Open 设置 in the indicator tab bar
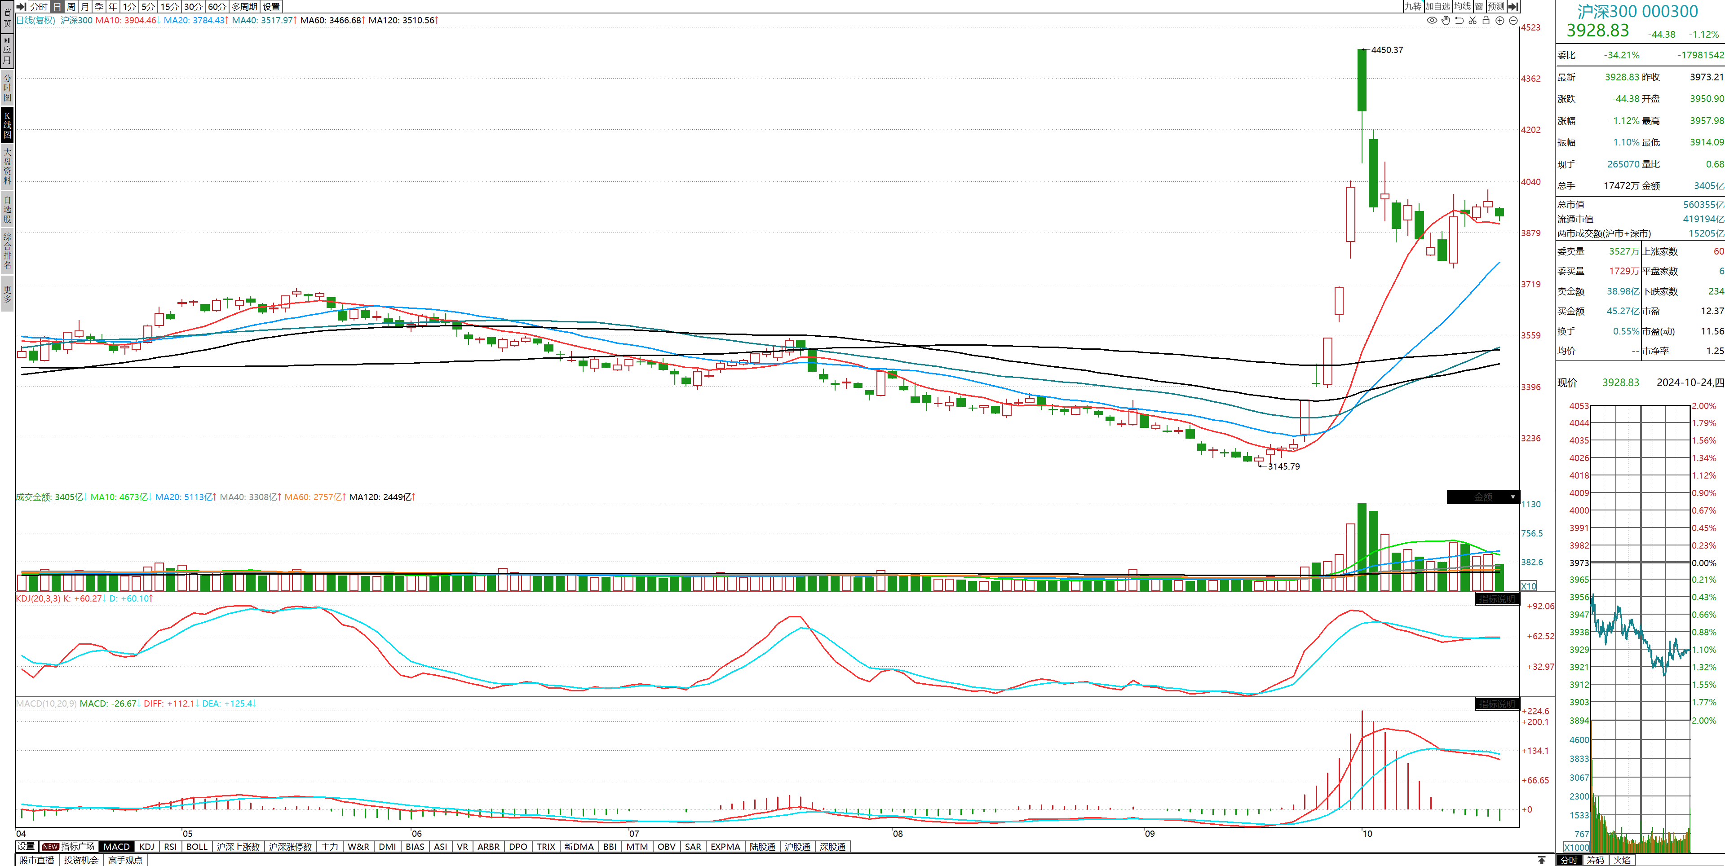Viewport: 1725px width, 866px height. (26, 847)
